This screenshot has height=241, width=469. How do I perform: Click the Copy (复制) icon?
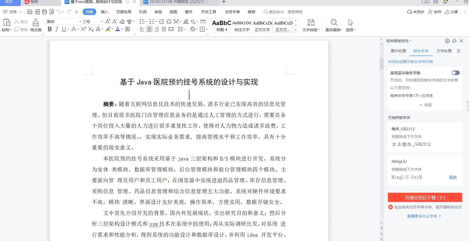17,29
